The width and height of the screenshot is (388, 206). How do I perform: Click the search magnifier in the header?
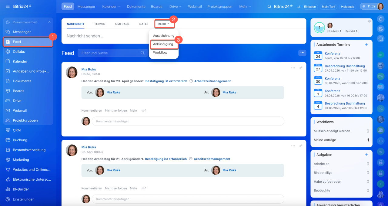click(269, 7)
